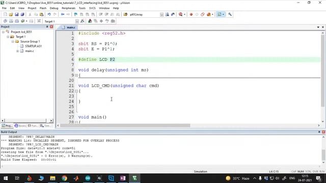Open the pRTCArray find combo box dropdown
This screenshot has width=326, height=183.
click(x=161, y=15)
